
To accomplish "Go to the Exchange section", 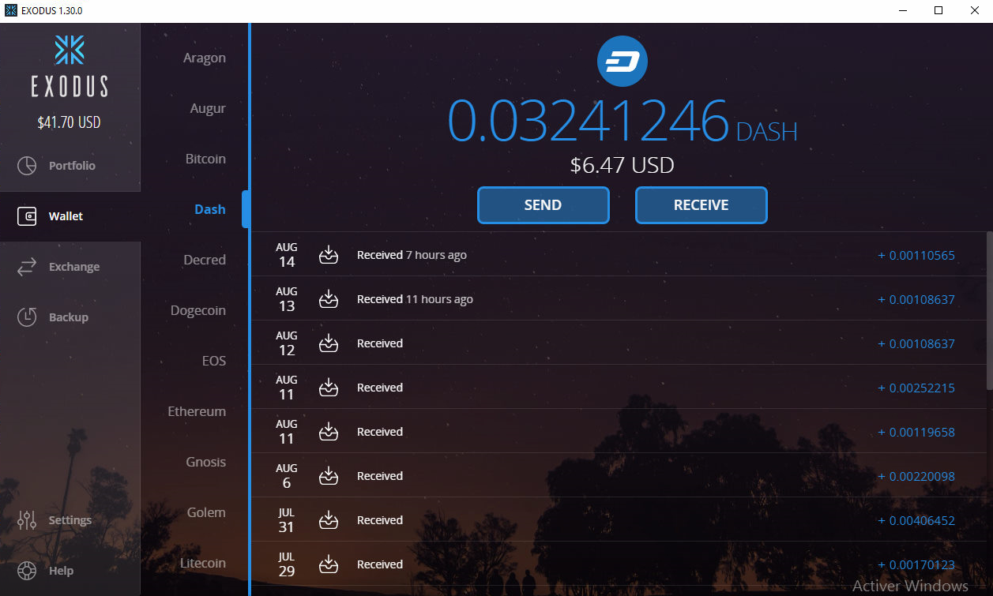I will tap(70, 267).
